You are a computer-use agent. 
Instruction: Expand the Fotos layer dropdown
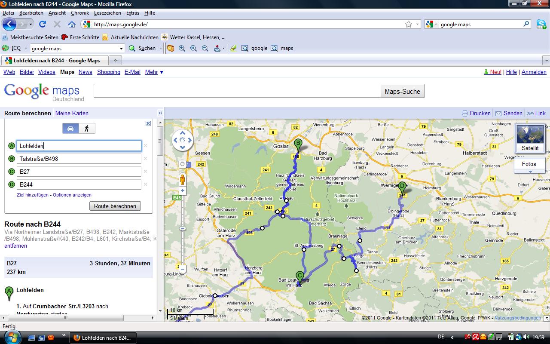click(530, 172)
